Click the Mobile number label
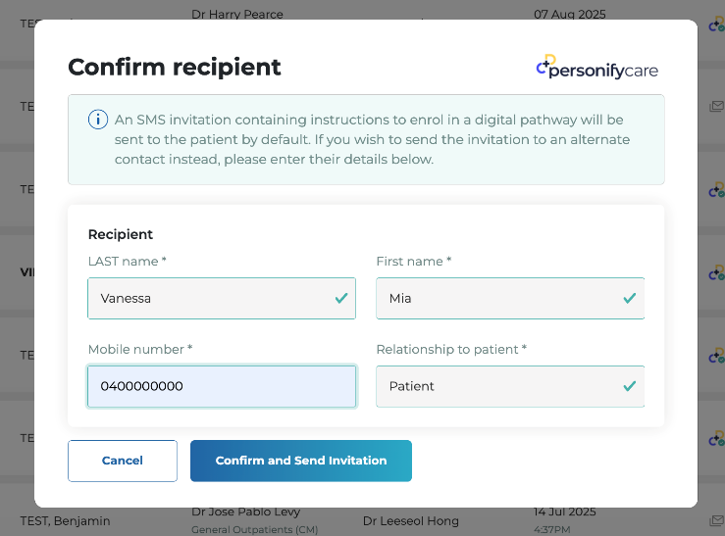Viewport: 725px width, 536px height. coord(139,349)
